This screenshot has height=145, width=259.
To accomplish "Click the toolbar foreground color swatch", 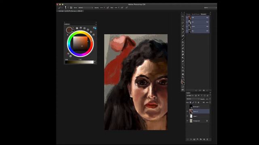I will pos(182,82).
